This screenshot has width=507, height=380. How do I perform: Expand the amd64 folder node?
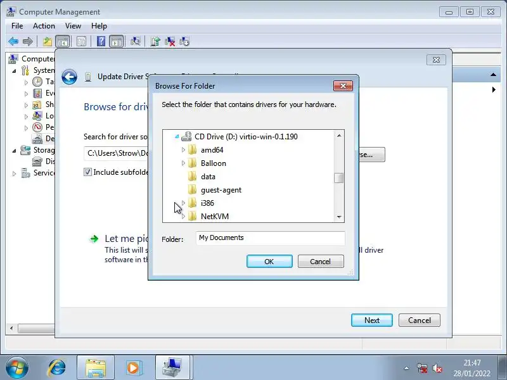coord(183,150)
